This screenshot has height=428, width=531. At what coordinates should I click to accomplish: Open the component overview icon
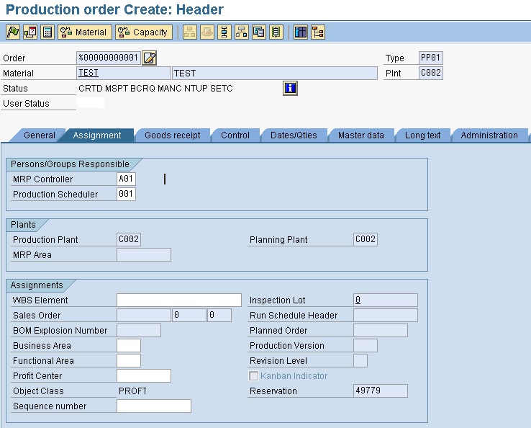point(242,32)
